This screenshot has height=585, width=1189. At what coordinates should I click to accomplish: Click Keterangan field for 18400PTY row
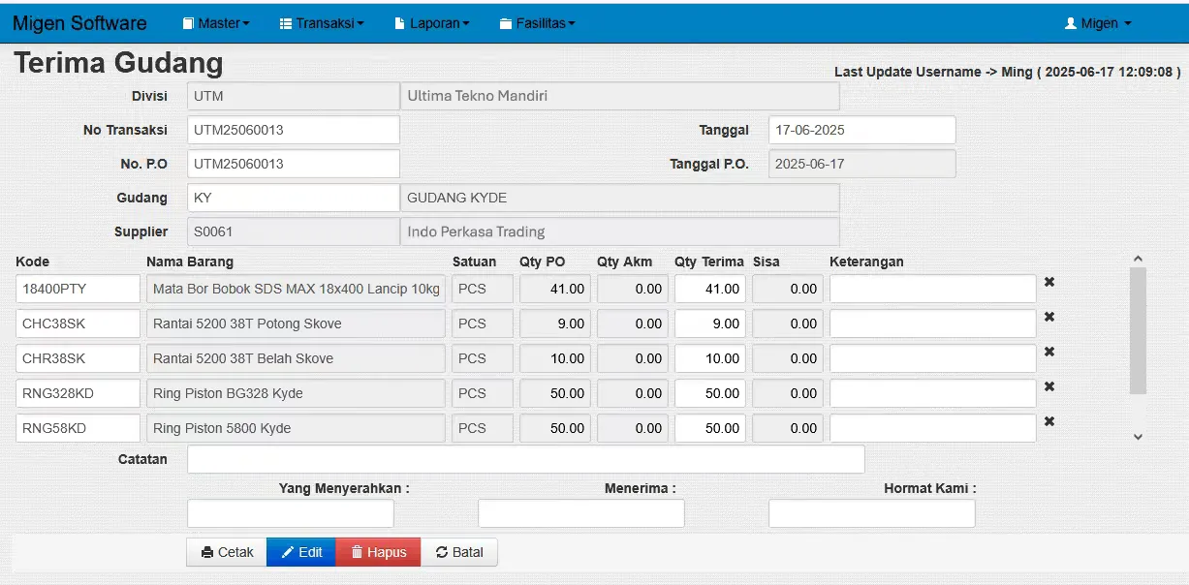pyautogui.click(x=933, y=289)
